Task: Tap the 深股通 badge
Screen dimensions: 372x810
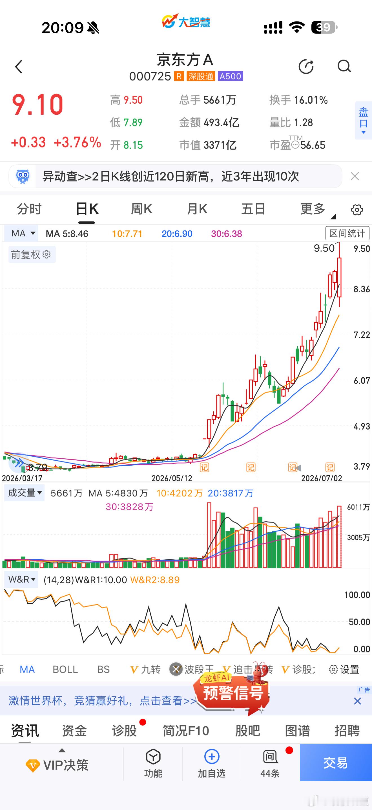Action: point(201,76)
